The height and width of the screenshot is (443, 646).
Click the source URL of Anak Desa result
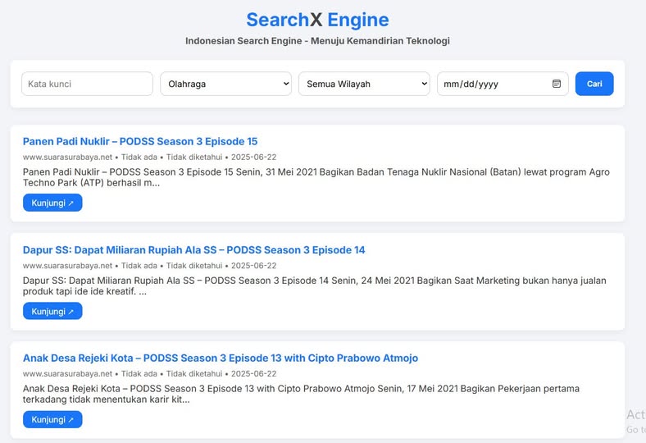67,374
